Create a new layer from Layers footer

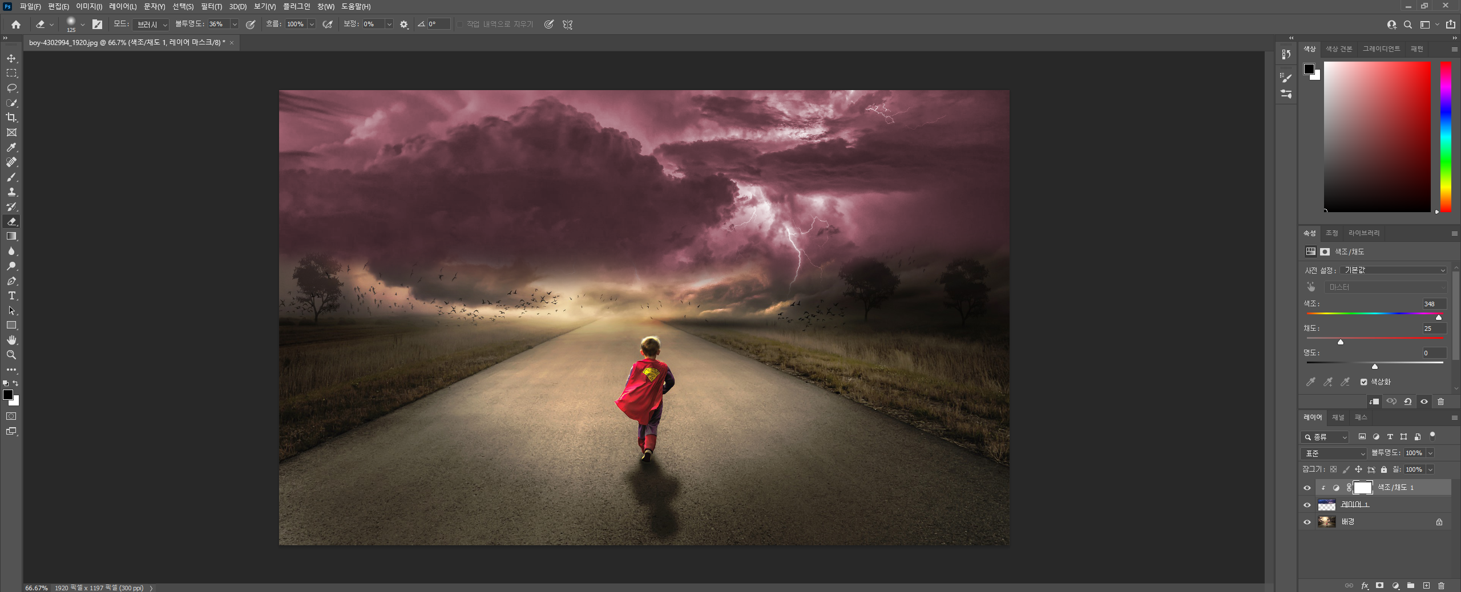[1426, 585]
